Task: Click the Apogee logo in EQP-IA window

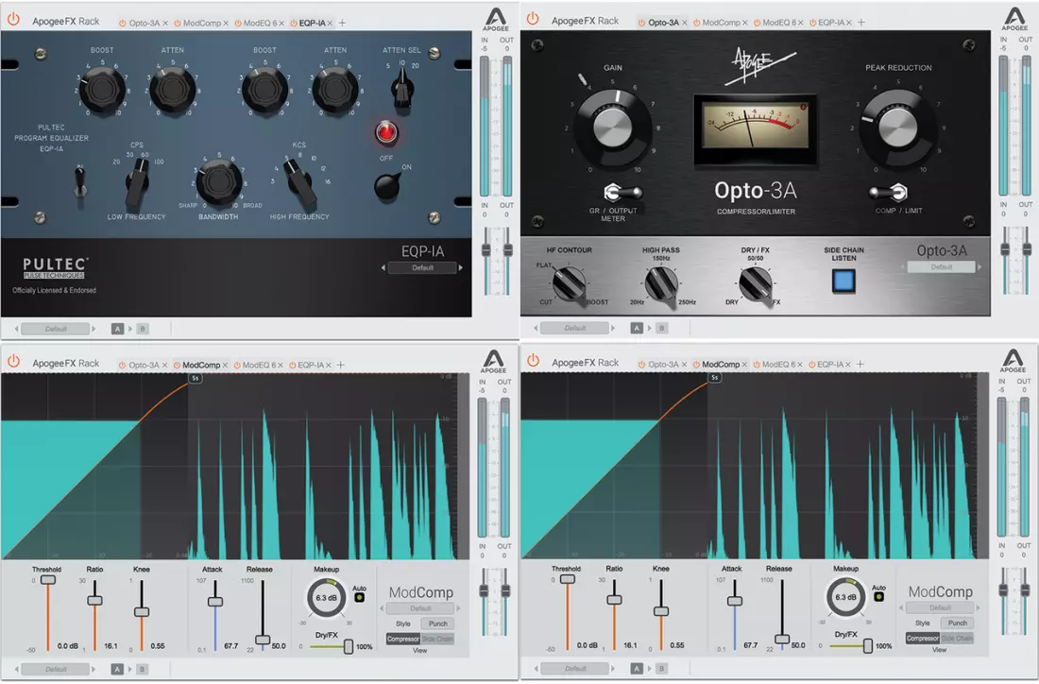Action: [495, 19]
